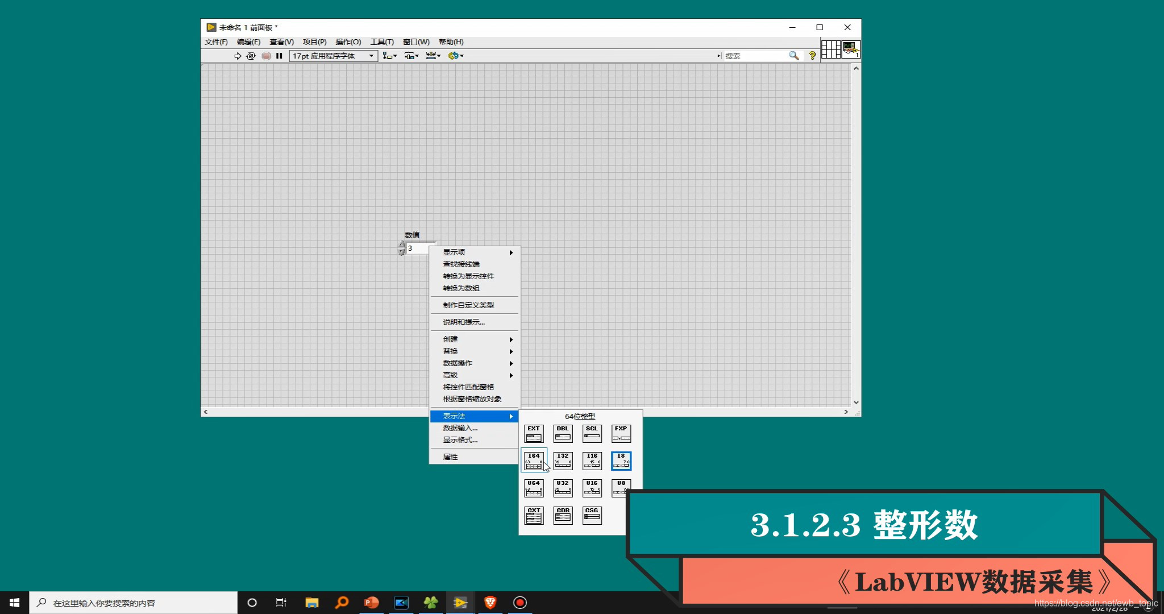Click the Windows taskbar search box
Screen dimensions: 1164x614
point(133,603)
